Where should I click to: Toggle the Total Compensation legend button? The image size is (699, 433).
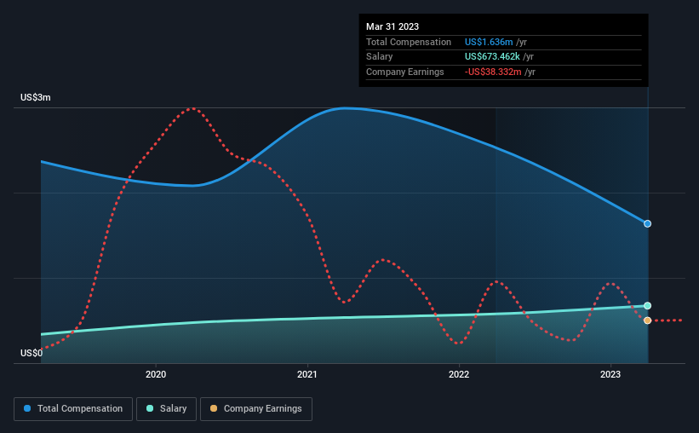73,409
